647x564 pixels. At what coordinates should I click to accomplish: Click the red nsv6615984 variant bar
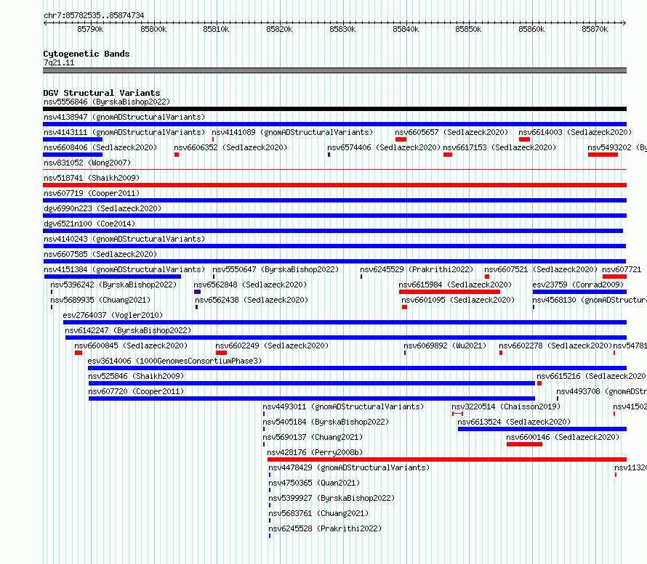pos(449,292)
